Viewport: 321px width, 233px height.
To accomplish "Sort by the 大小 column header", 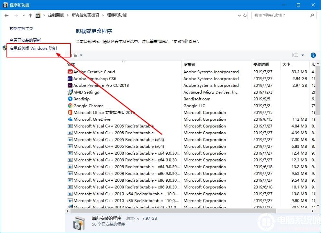I will 294,65.
